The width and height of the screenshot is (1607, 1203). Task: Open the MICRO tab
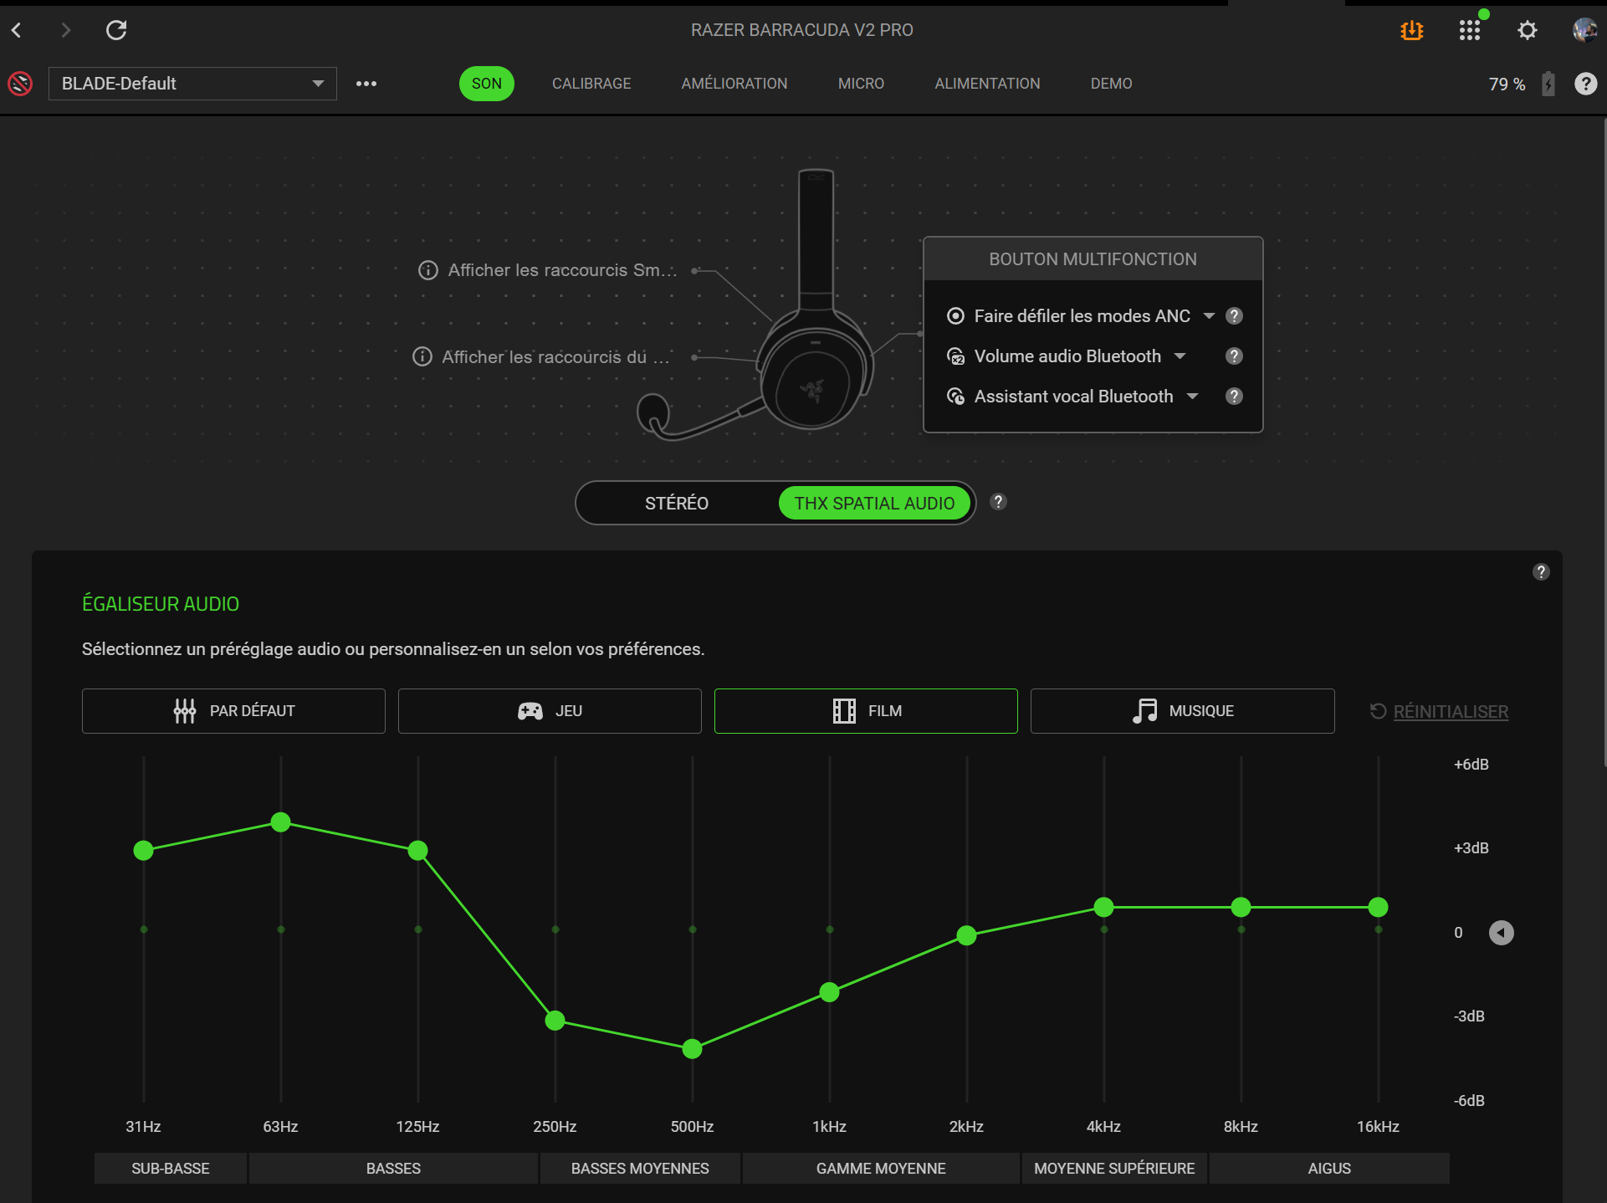point(861,84)
